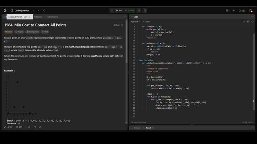Viewport: 257px width, 144px height.
Task: Click the braces format code icon
Action: 248,22
